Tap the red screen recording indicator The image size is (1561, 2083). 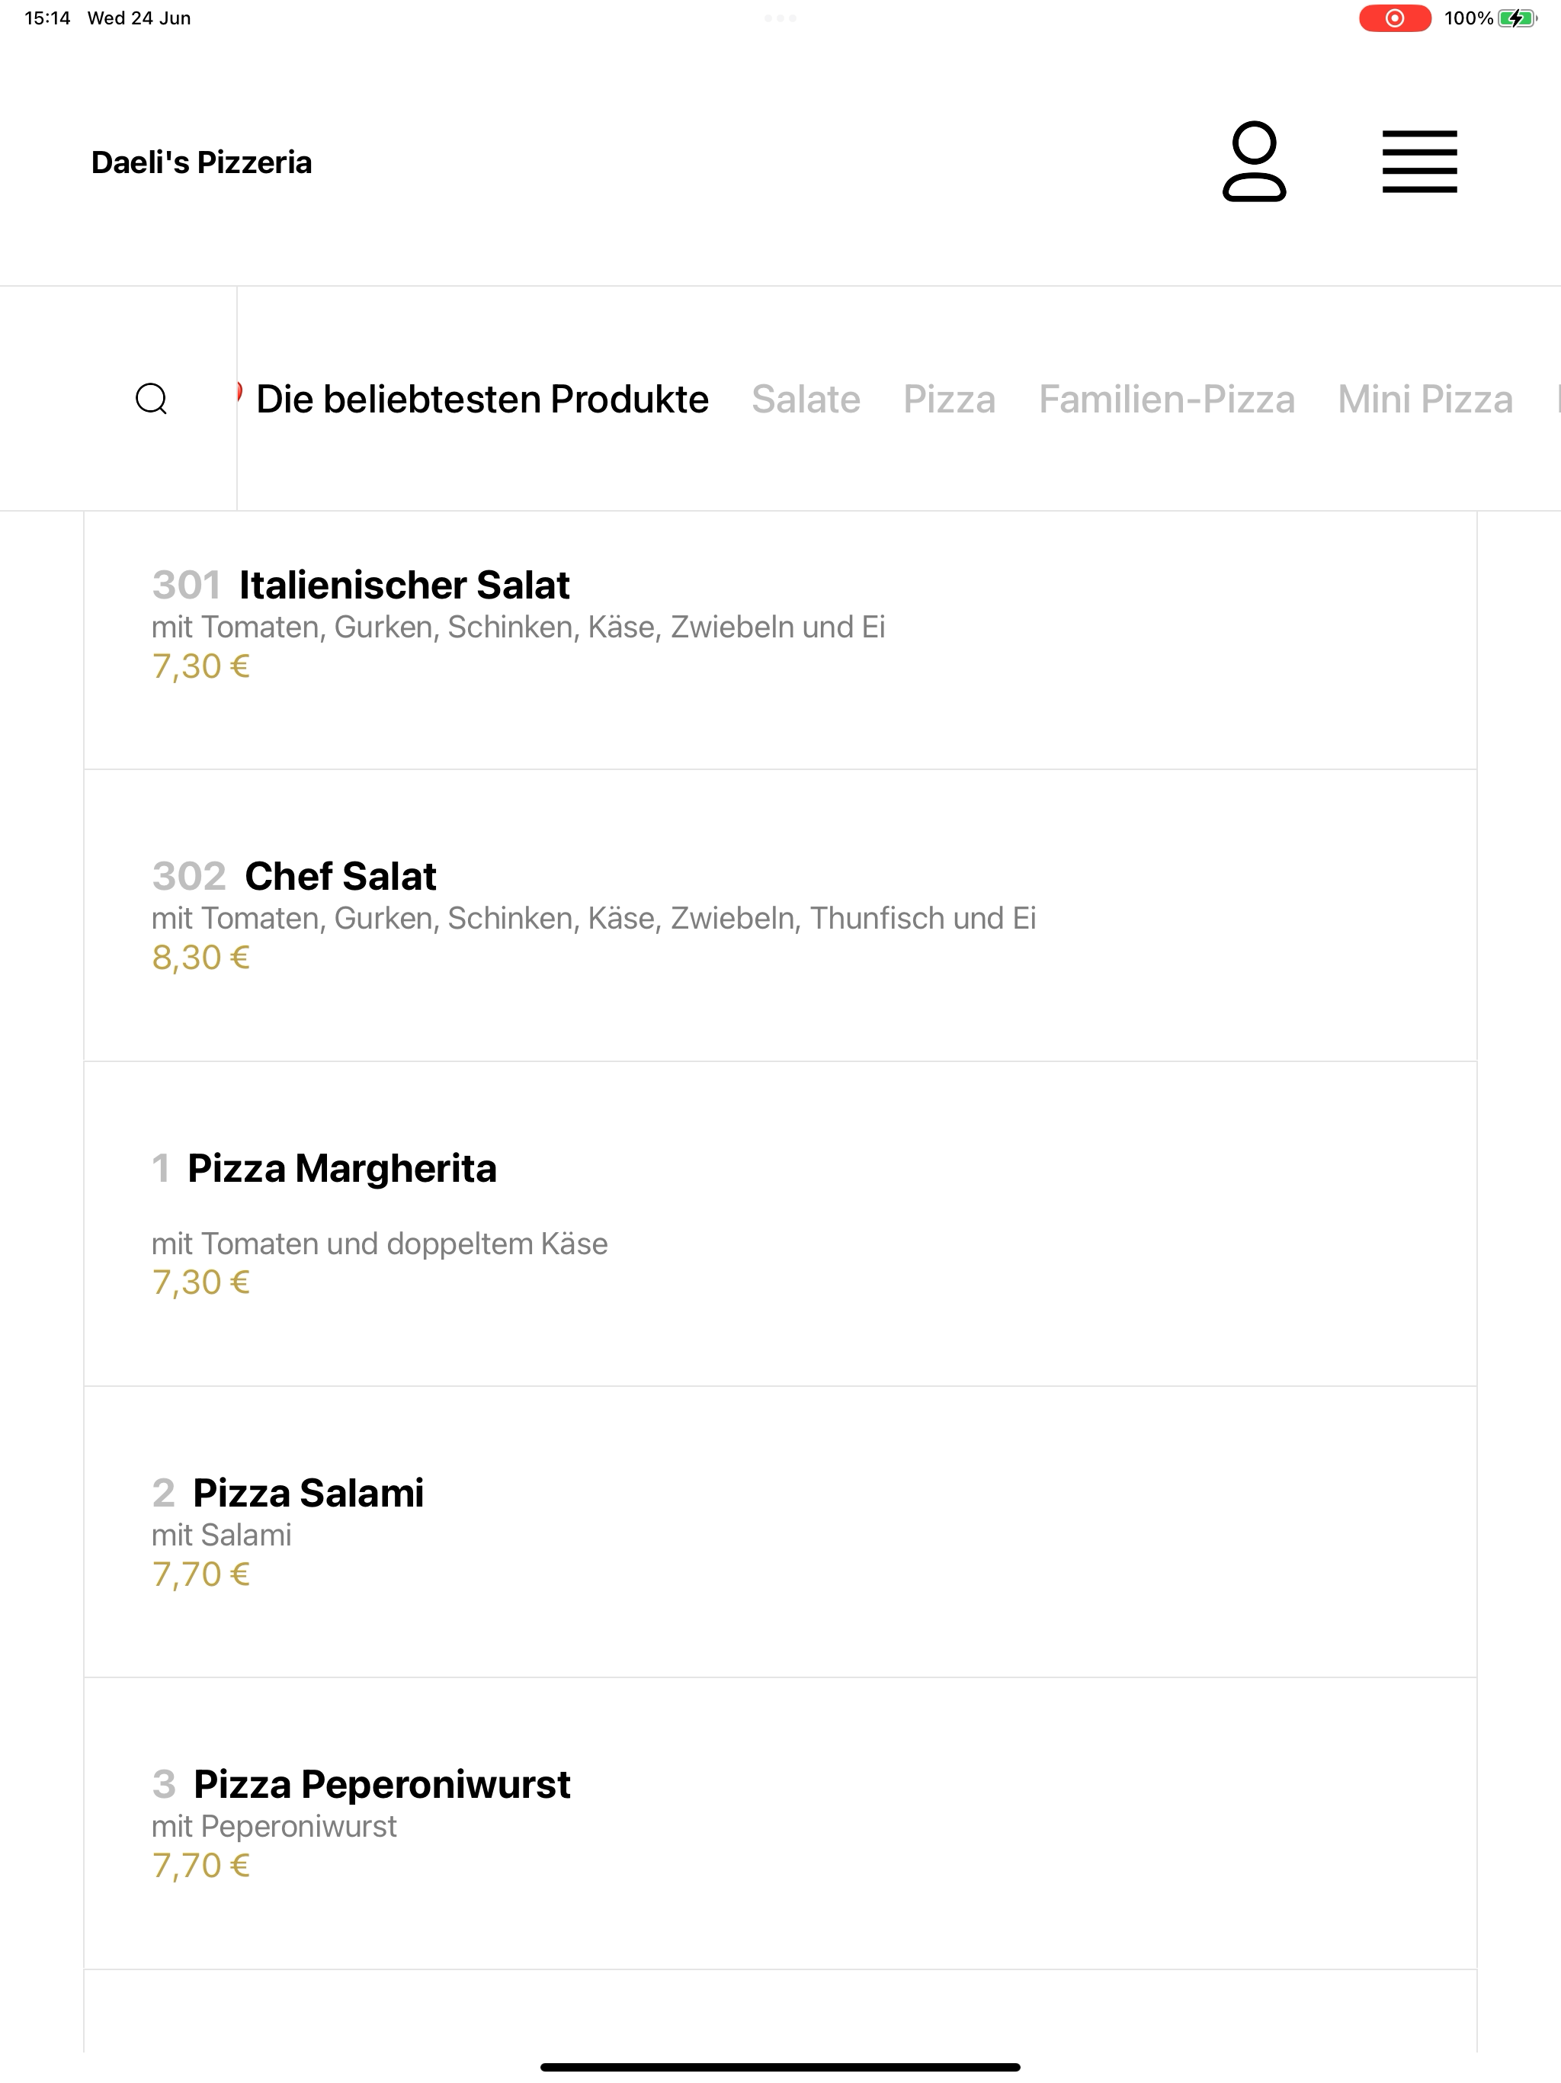pyautogui.click(x=1394, y=18)
